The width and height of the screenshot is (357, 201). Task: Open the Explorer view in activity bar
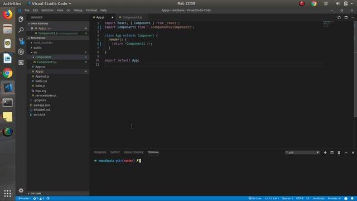point(21,19)
